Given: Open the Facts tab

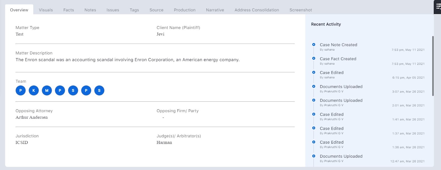Looking at the screenshot, I should [69, 10].
